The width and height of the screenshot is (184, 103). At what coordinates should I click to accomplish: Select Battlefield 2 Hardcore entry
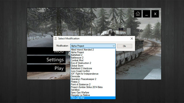point(93,68)
